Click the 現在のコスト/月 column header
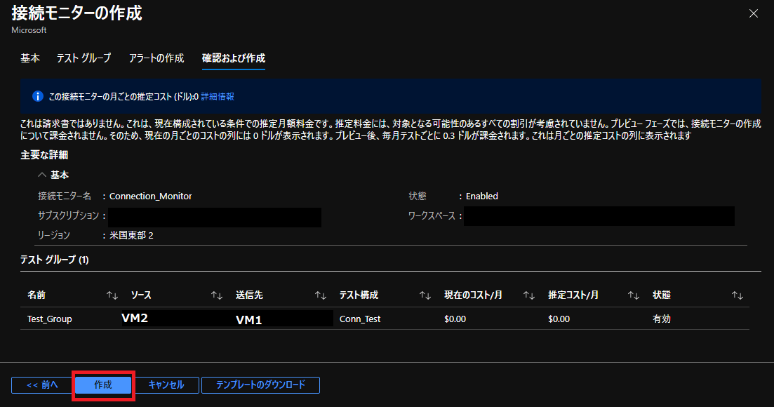 473,295
